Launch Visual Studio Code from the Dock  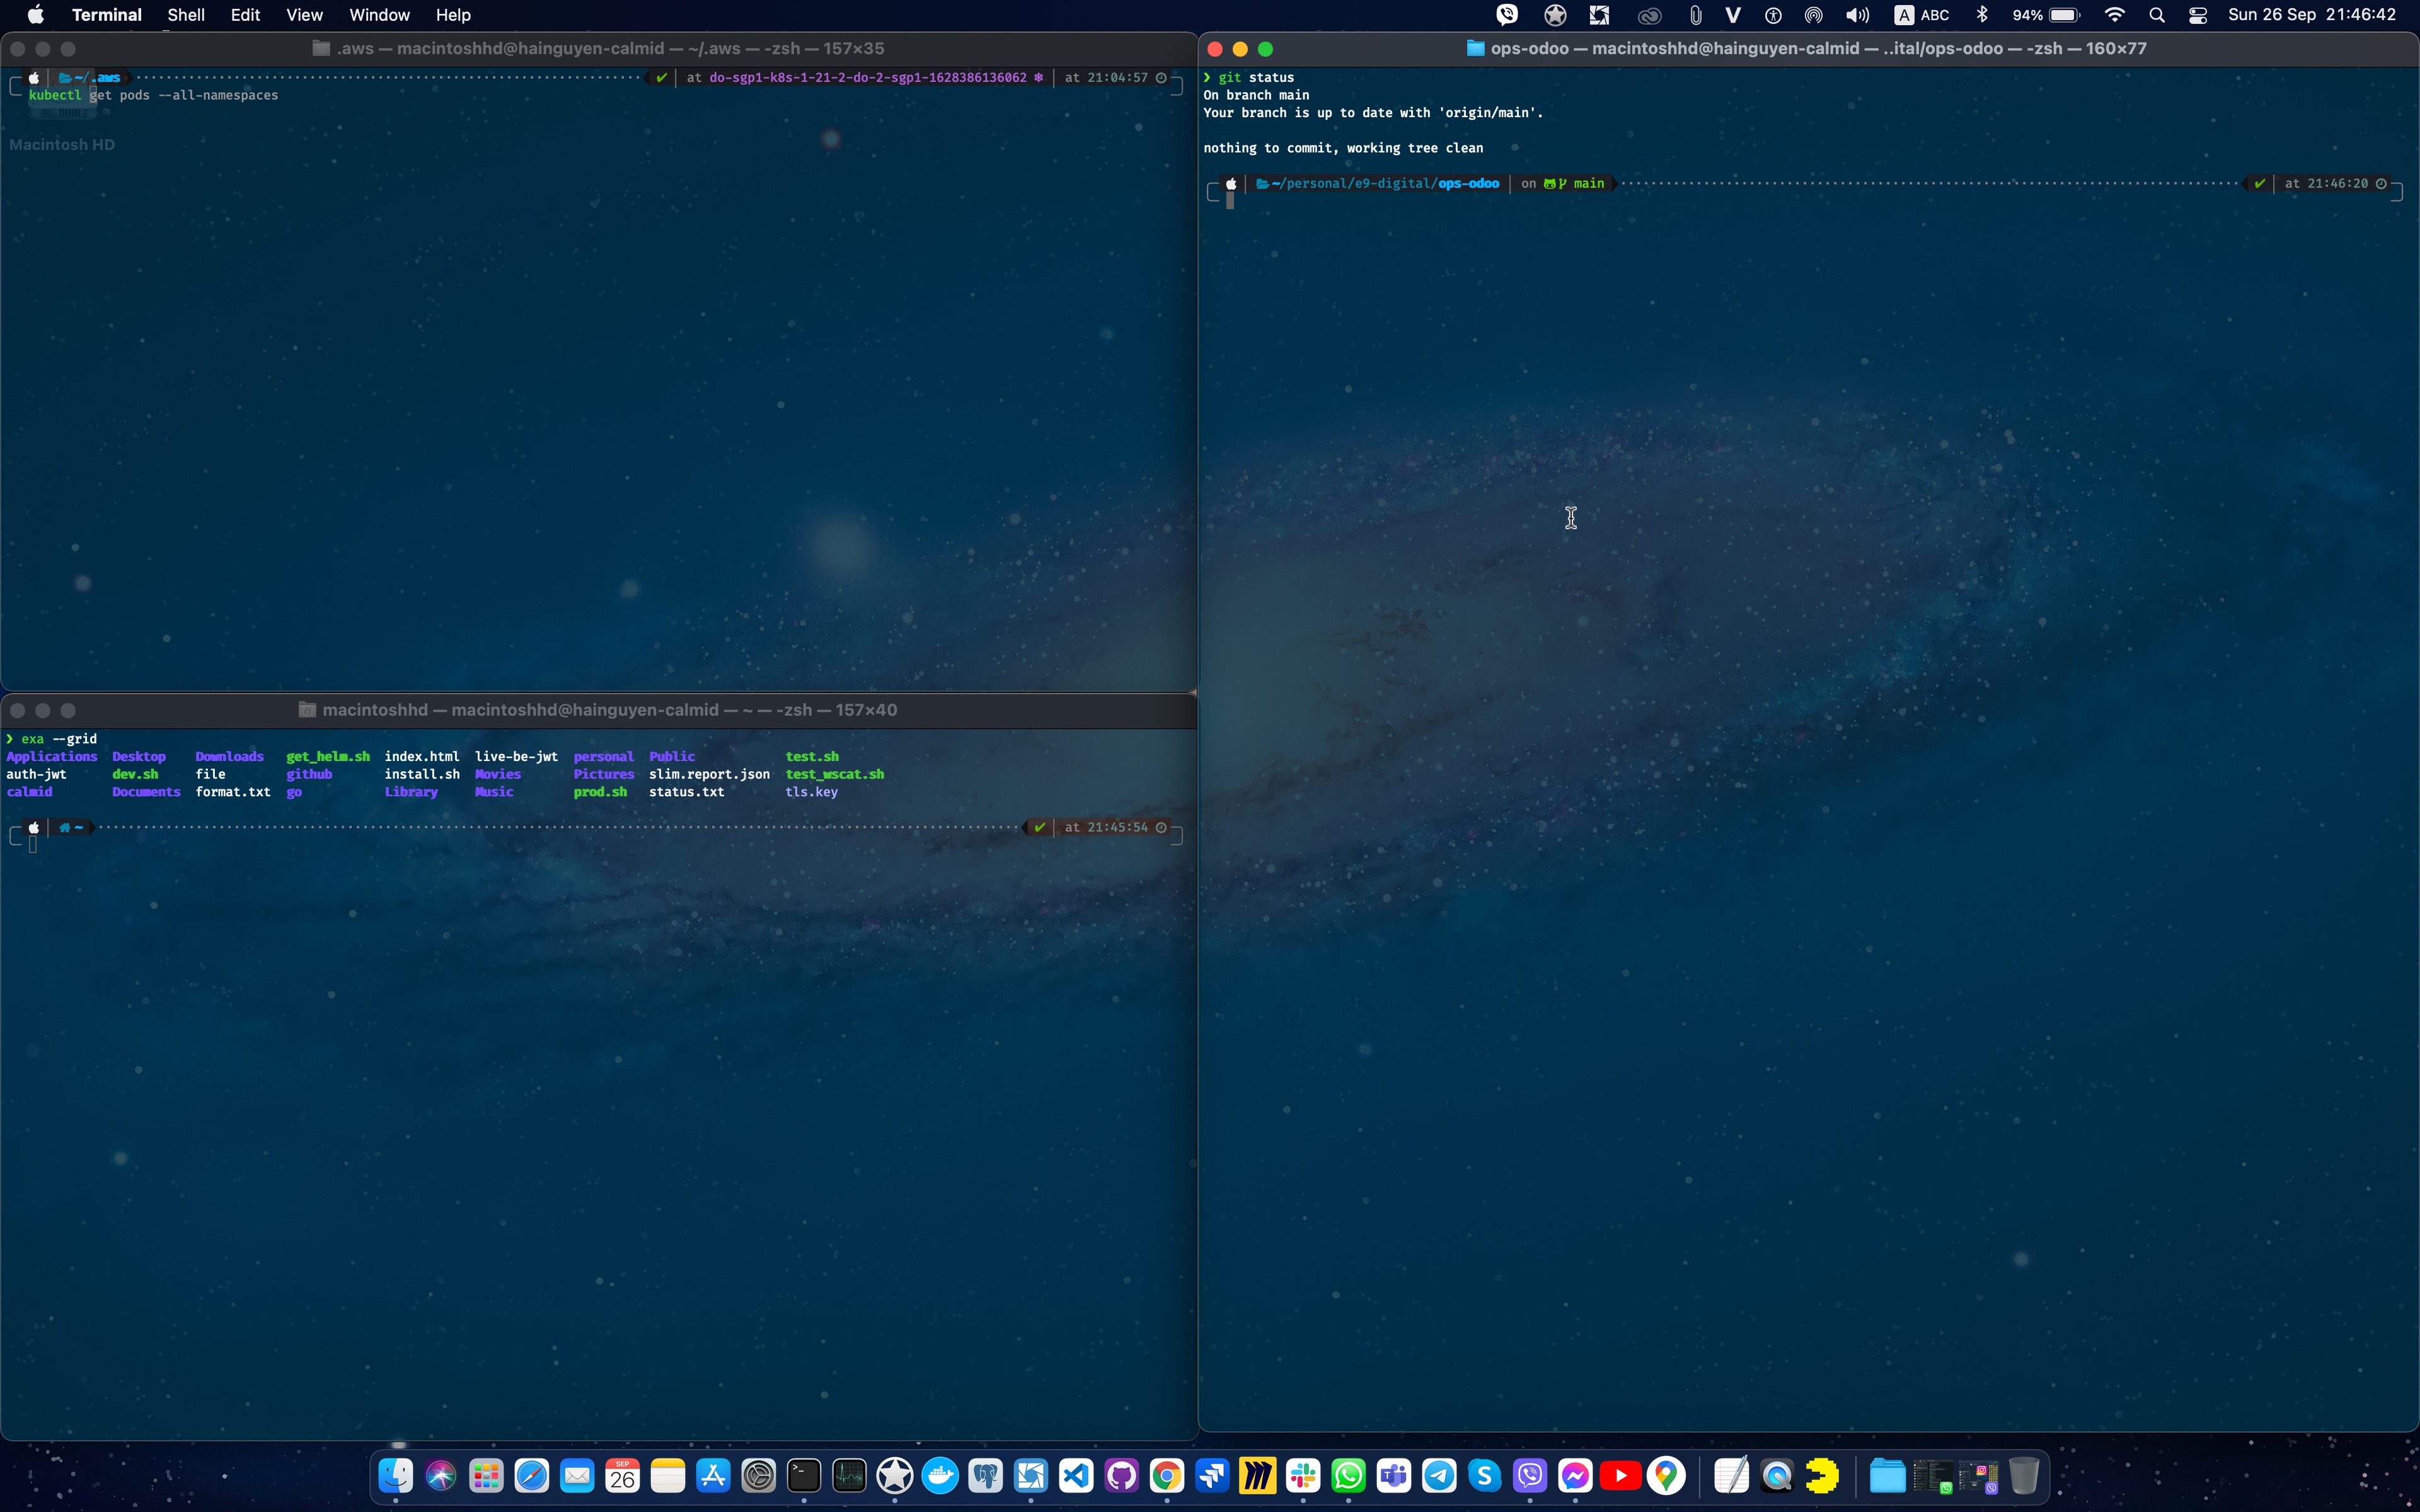click(1076, 1476)
